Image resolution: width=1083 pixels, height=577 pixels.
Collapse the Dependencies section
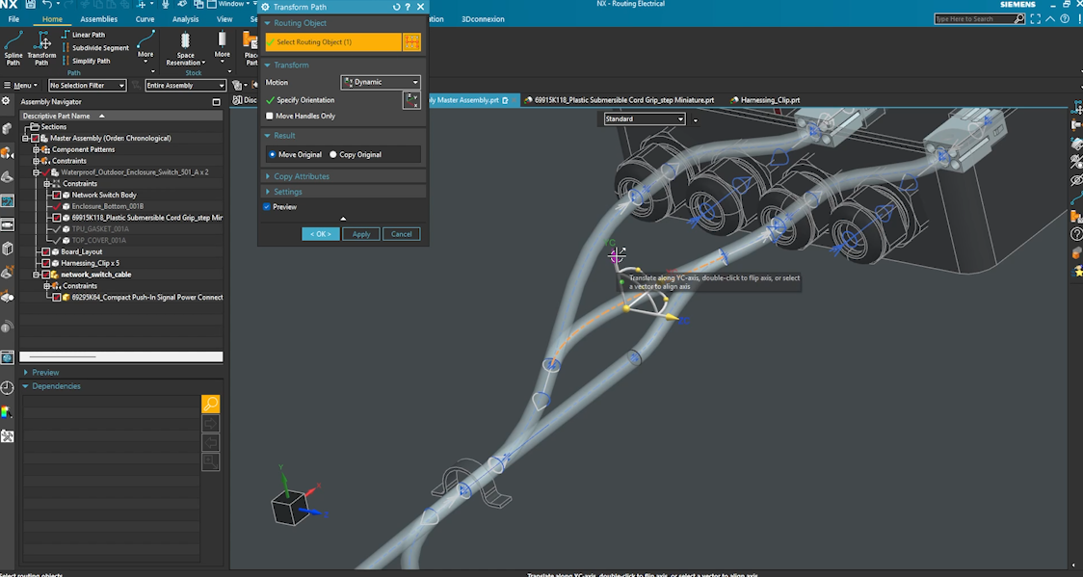[x=56, y=386]
